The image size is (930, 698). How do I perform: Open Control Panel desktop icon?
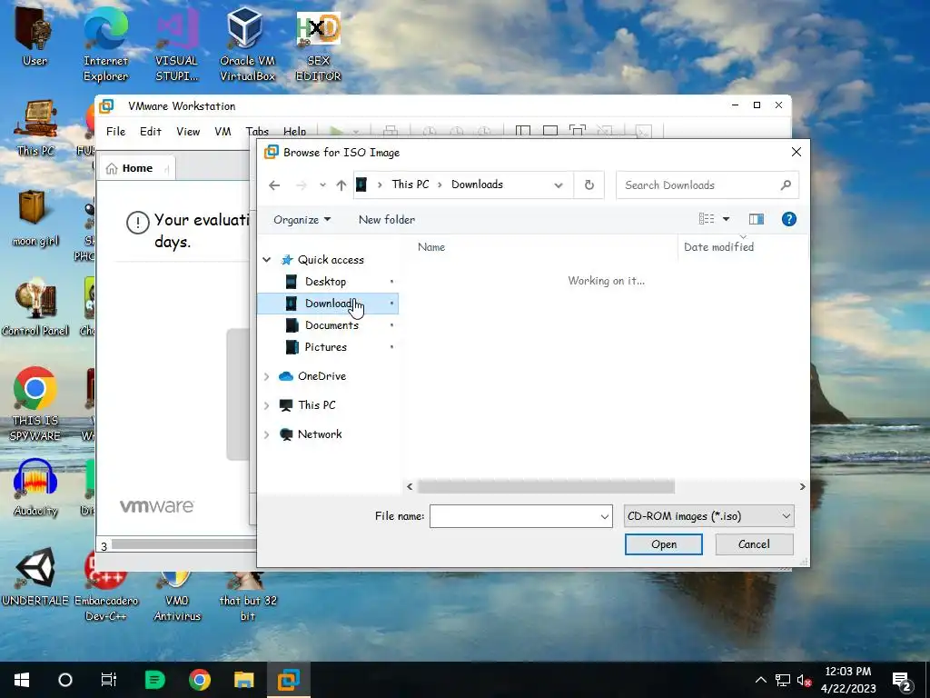click(35, 308)
